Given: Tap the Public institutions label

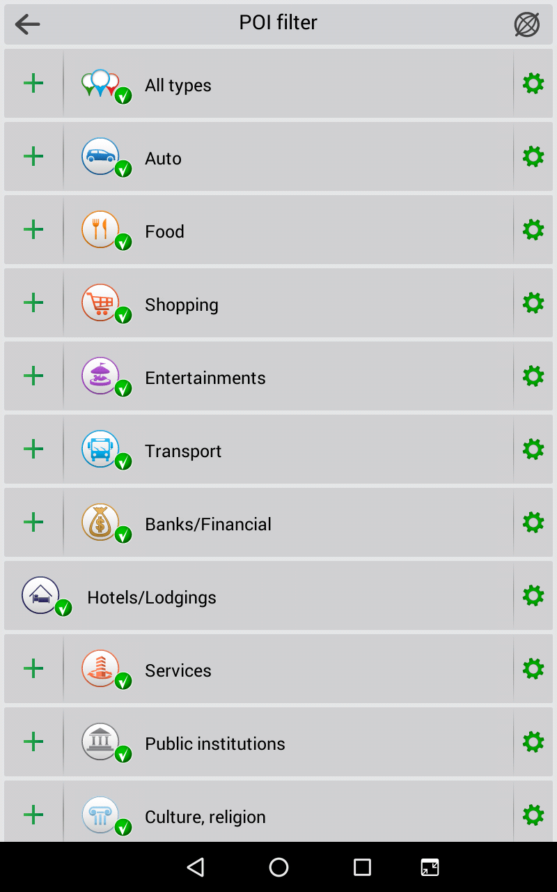Looking at the screenshot, I should pos(215,744).
